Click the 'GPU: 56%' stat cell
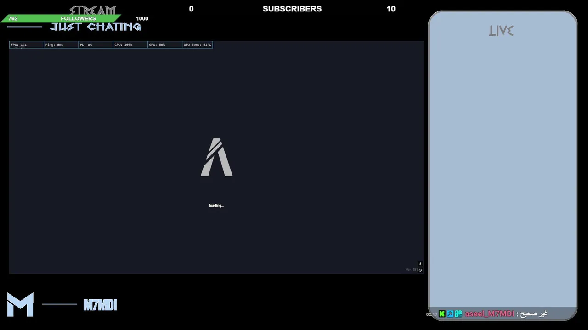This screenshot has width=588, height=330. [165, 44]
